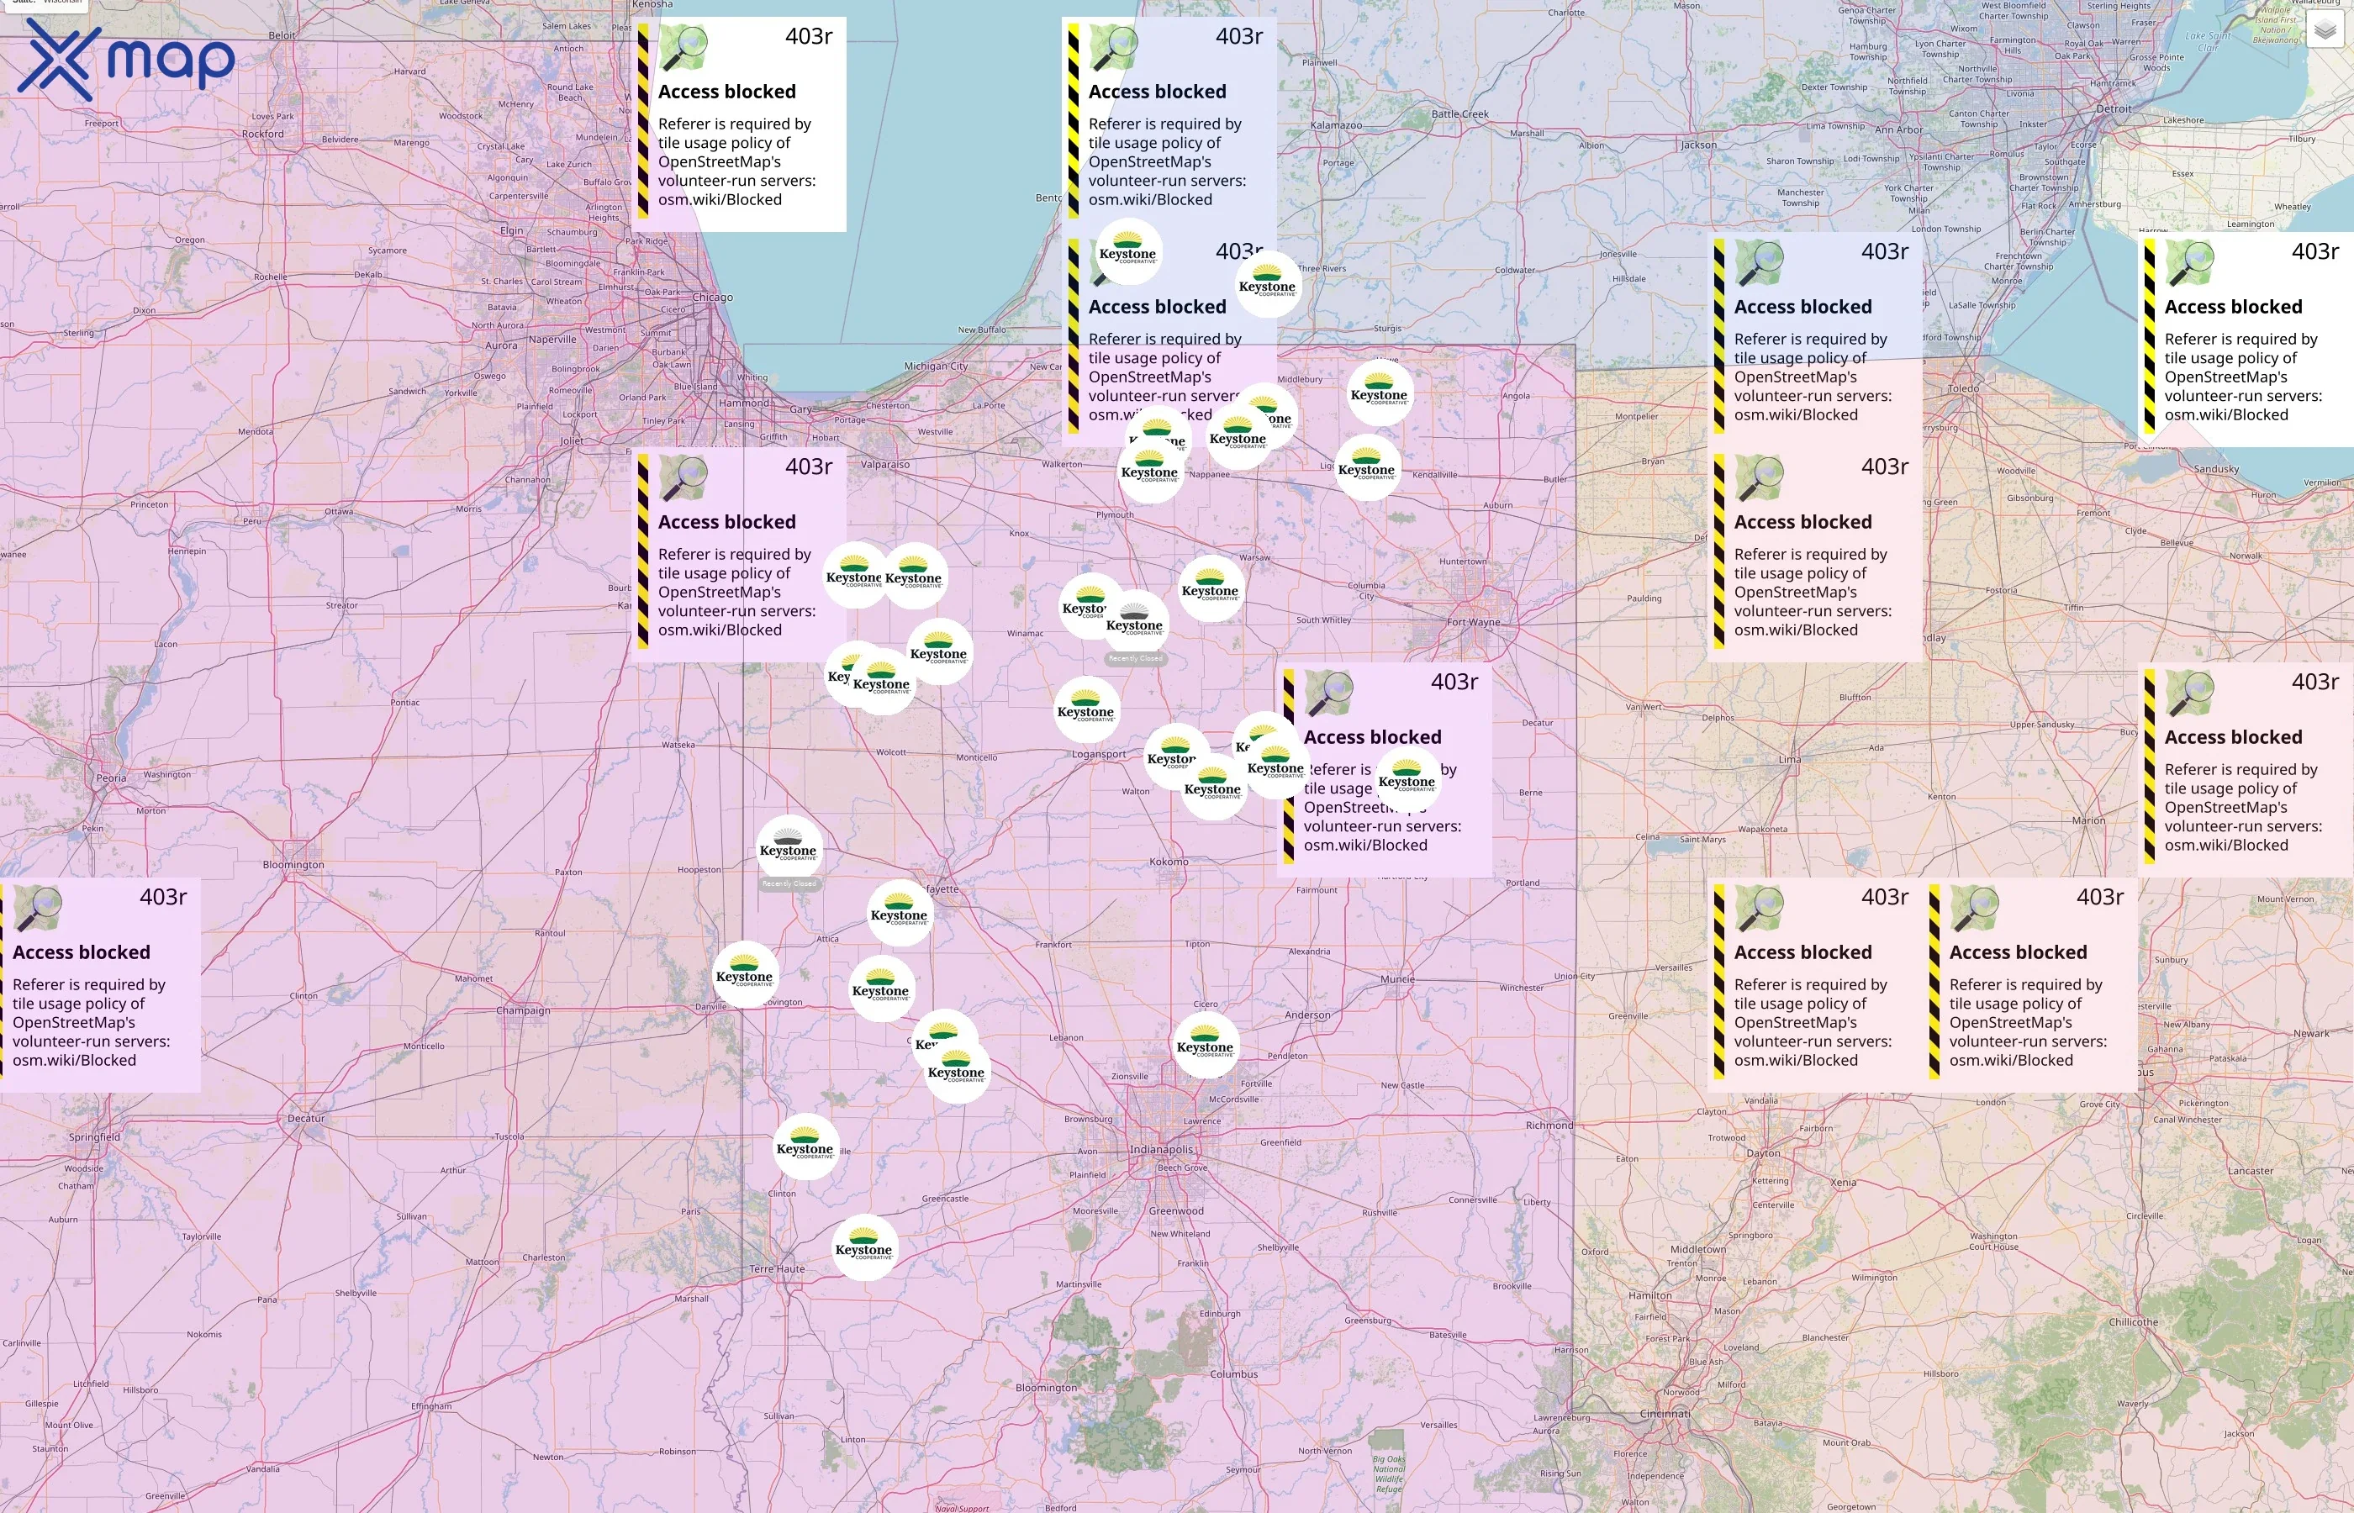Select Keystone marker covering the blocked tile's magnifier

1128,252
